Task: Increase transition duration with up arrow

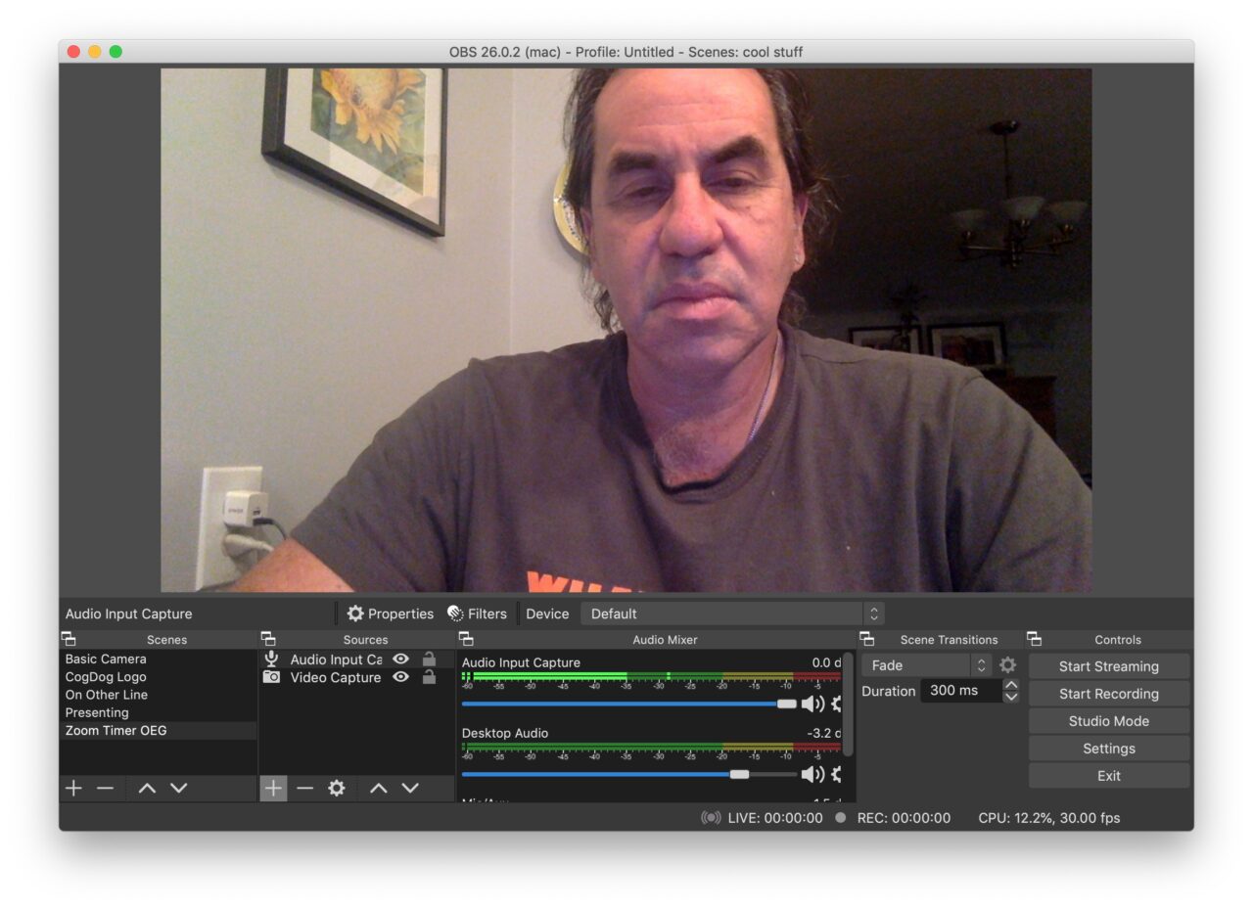Action: point(1011,685)
